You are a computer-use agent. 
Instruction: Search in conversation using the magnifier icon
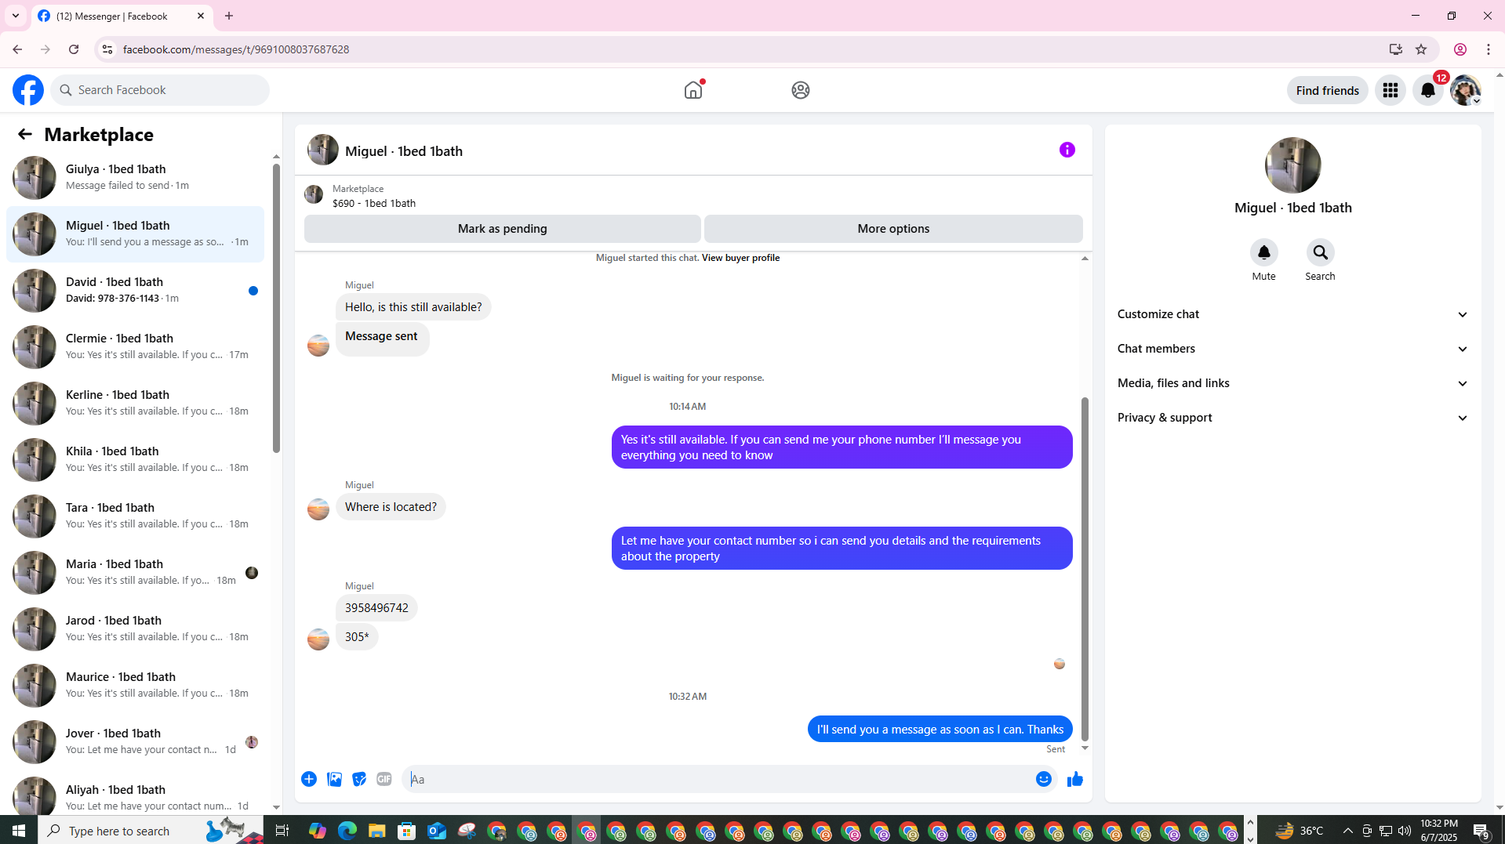(1320, 252)
